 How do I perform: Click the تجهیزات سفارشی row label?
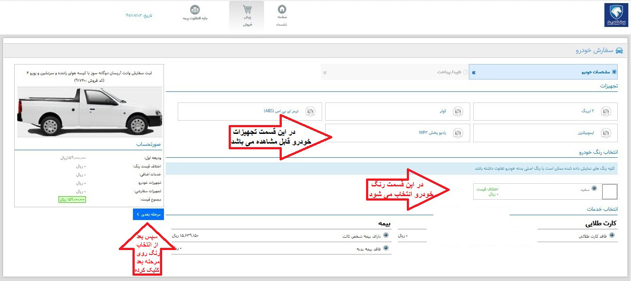(x=148, y=191)
